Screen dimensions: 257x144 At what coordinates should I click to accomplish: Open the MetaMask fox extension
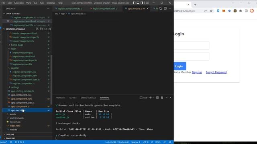point(224,11)
